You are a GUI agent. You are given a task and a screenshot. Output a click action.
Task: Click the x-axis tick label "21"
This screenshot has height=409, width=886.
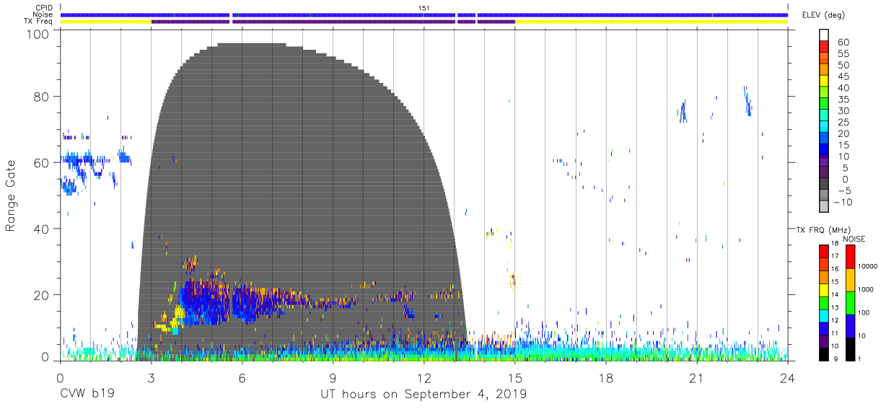(696, 378)
